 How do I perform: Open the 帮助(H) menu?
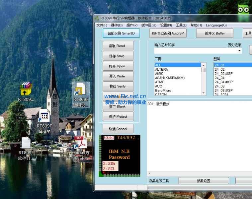[x=196, y=25]
